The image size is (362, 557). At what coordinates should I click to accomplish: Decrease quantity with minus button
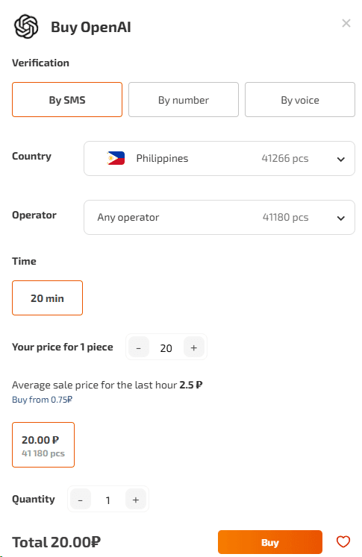pyautogui.click(x=81, y=500)
